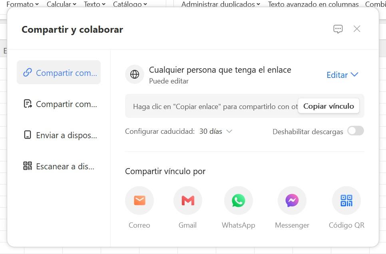Select Texto avanzado en columnas
The width and height of the screenshot is (386, 254).
[x=313, y=4]
